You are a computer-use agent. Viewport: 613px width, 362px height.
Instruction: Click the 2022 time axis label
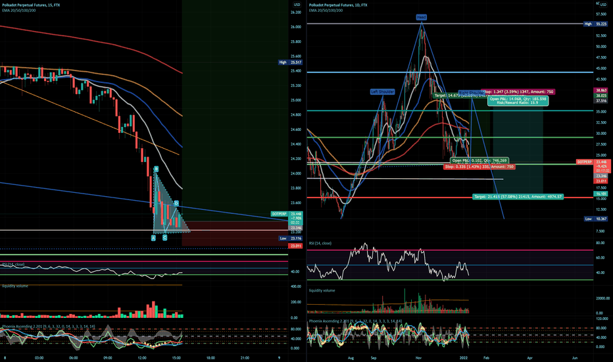(x=464, y=357)
